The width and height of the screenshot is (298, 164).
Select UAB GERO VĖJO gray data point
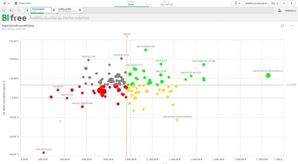(121, 58)
